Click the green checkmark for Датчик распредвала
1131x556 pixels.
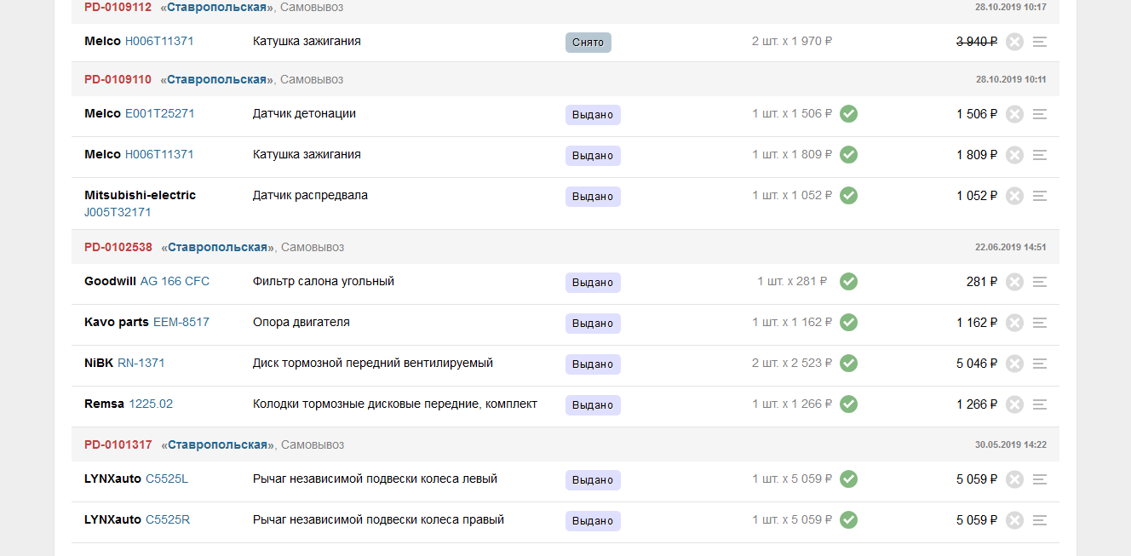tap(848, 195)
